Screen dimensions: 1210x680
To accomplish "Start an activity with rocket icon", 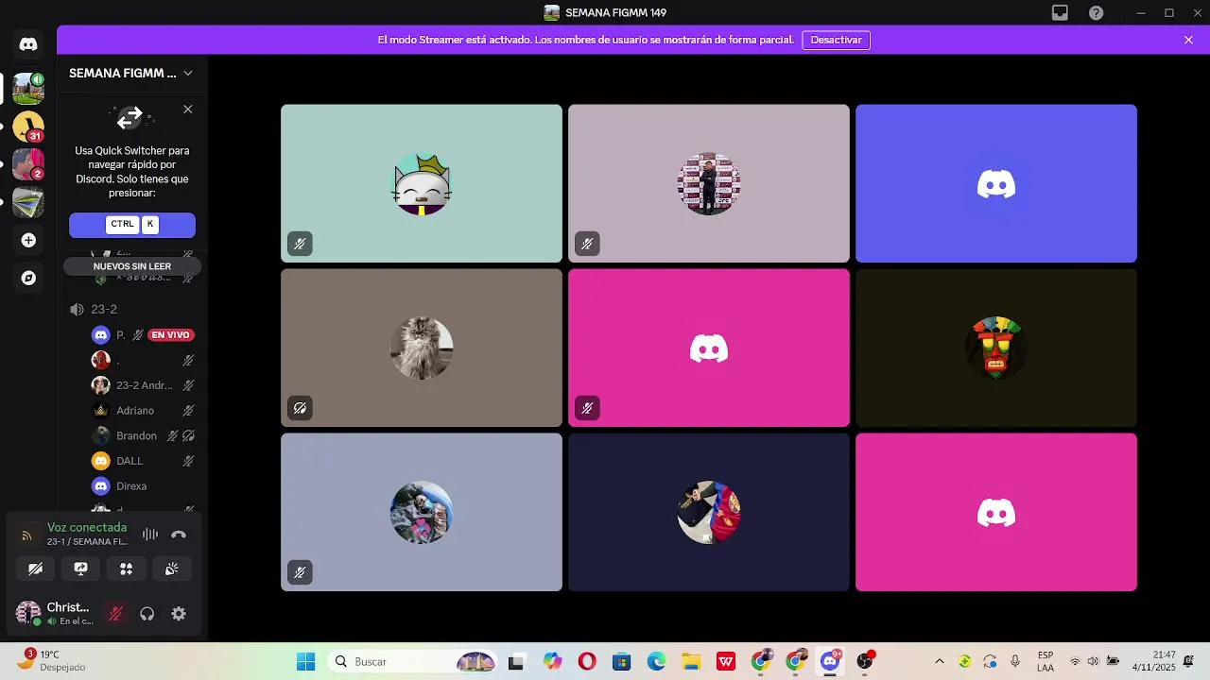I will pos(126,569).
